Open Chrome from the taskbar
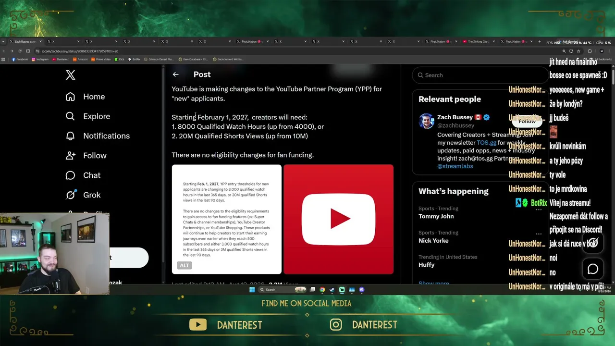615x346 pixels. coord(322,290)
